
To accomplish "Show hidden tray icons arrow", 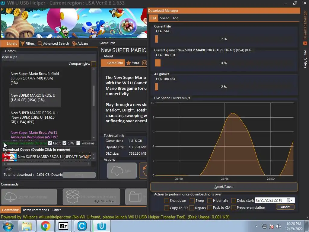I will 256,226.
